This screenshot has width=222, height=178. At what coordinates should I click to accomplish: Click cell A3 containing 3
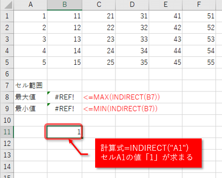(x=30, y=39)
